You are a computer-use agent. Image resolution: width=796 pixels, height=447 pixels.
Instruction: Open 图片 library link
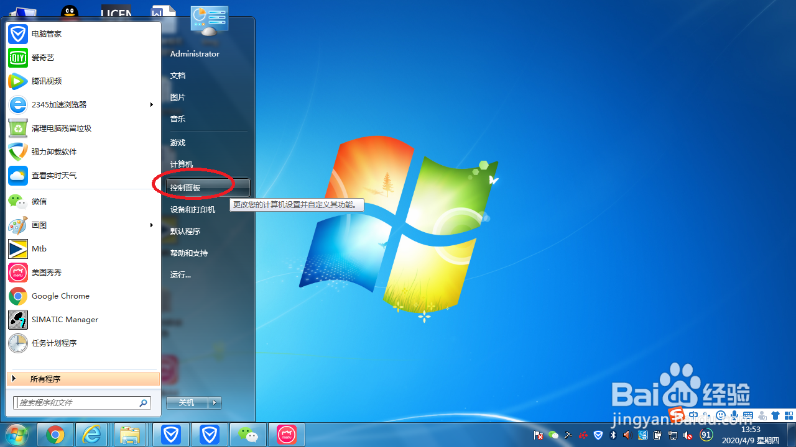(x=208, y=97)
